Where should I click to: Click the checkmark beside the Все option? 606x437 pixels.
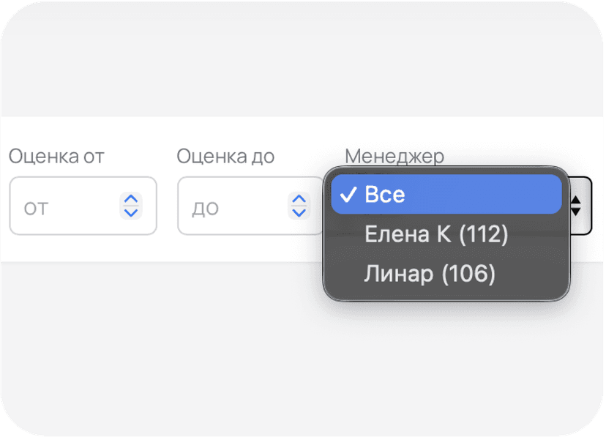(x=349, y=195)
